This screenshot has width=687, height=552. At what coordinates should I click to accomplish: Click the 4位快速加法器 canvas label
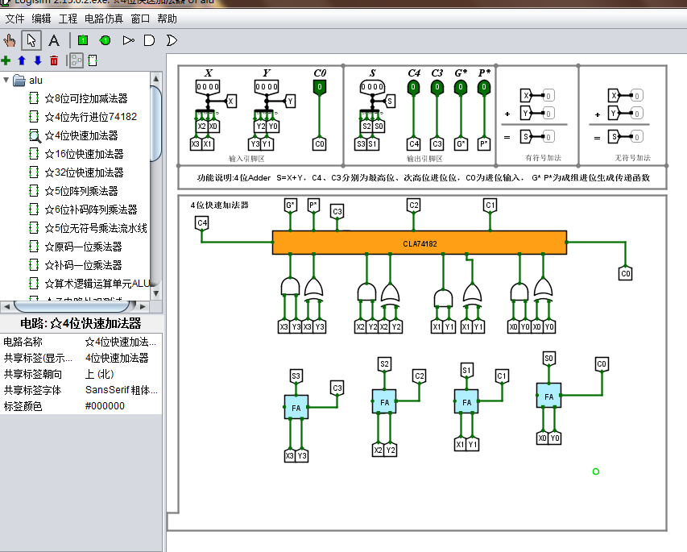click(x=220, y=205)
